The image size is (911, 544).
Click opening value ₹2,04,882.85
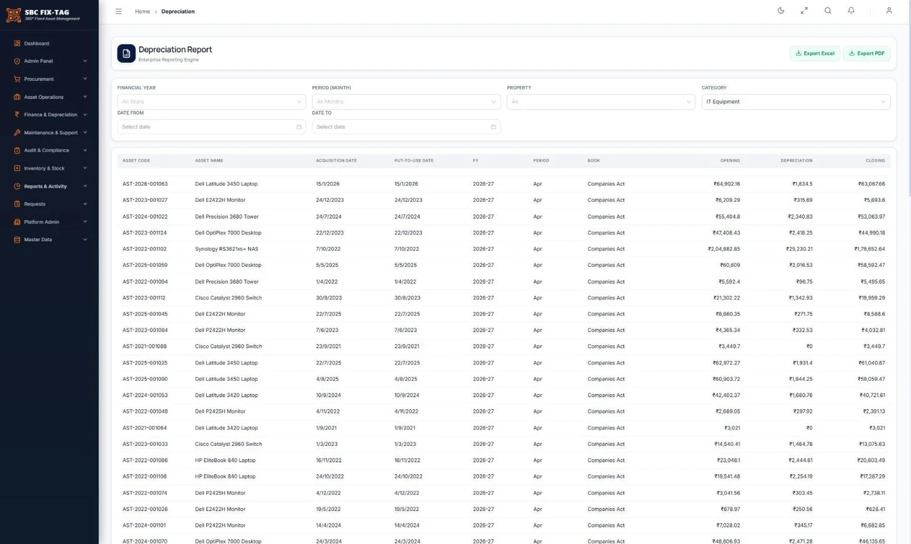[x=724, y=249]
